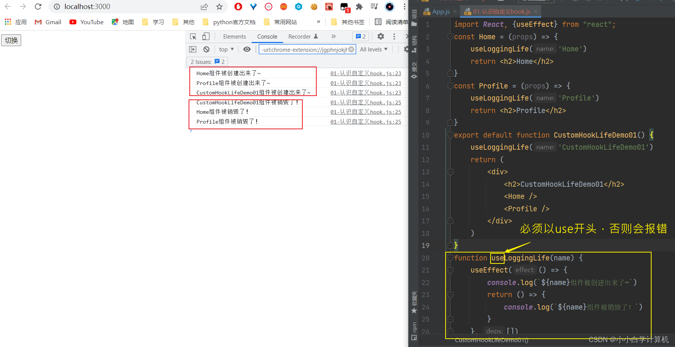Image resolution: width=675 pixels, height=347 pixels.
Task: Open source link for Home组件被创建出来了 log
Action: click(366, 73)
